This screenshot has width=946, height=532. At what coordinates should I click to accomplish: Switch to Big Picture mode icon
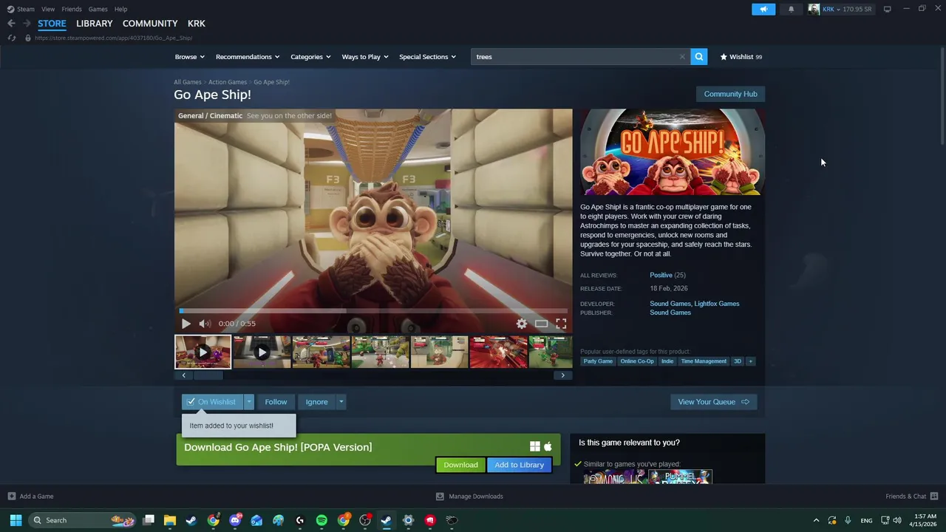coord(887,9)
